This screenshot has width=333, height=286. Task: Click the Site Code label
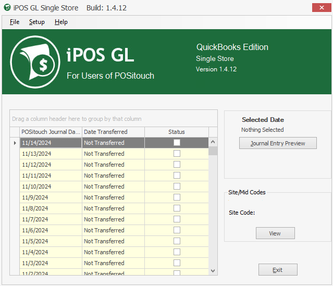[x=242, y=213]
